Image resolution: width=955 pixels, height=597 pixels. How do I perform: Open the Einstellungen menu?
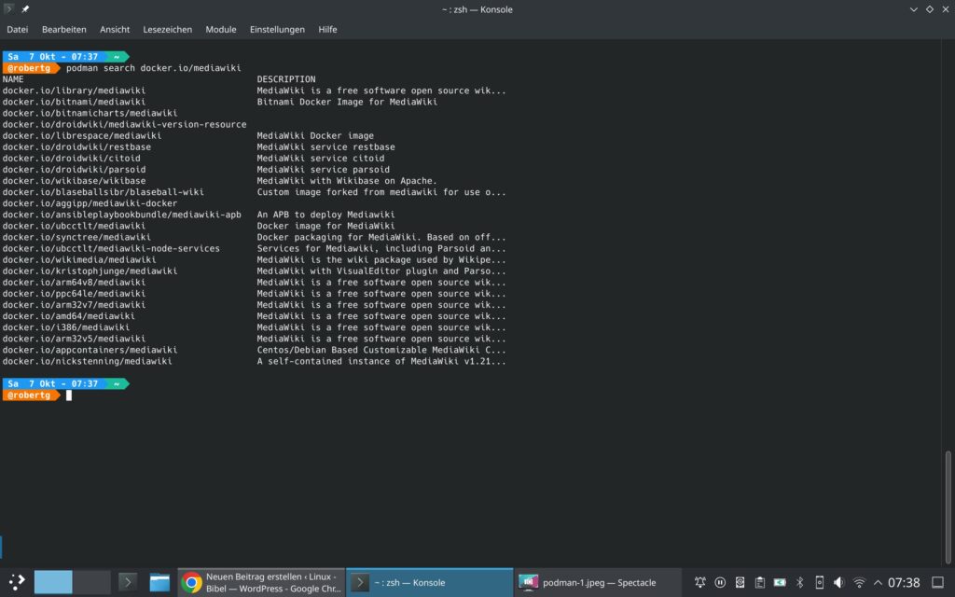pos(277,29)
